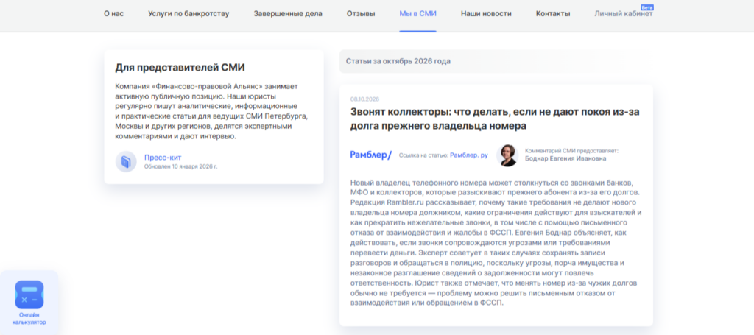Click the Онлайн калькулятор label
Screen dimensions: 754x335
pyautogui.click(x=29, y=319)
